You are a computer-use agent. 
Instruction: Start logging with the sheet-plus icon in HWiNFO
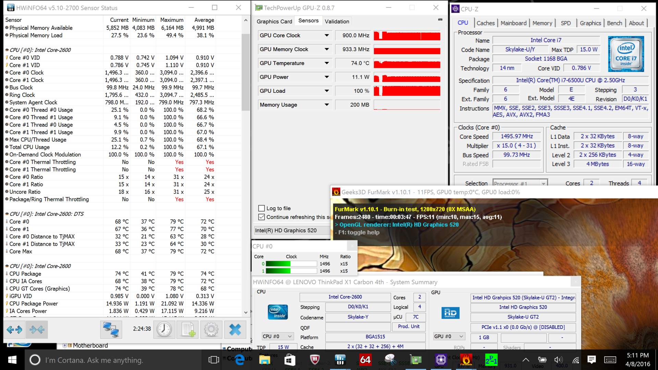pyautogui.click(x=188, y=330)
